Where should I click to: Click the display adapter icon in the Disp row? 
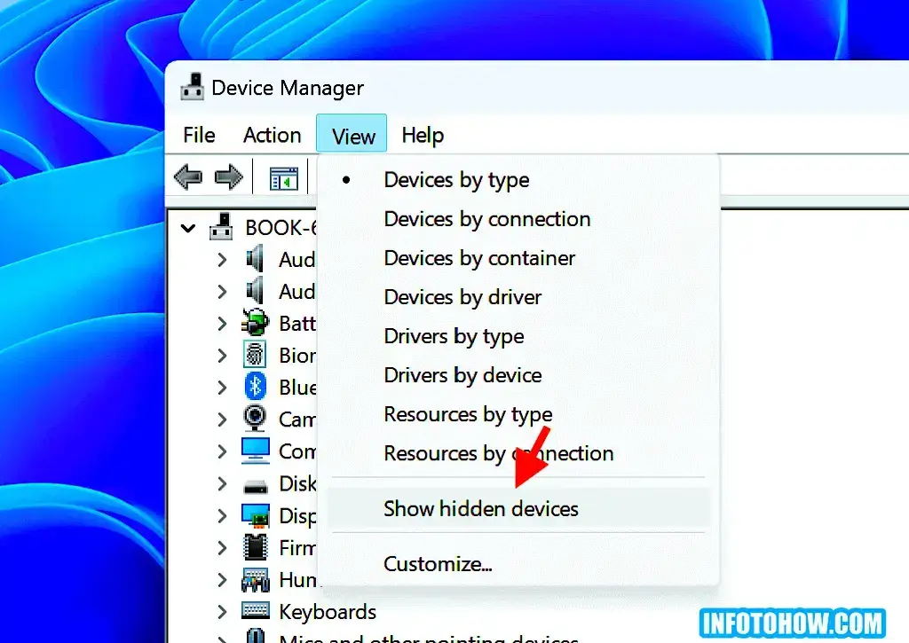pos(256,515)
